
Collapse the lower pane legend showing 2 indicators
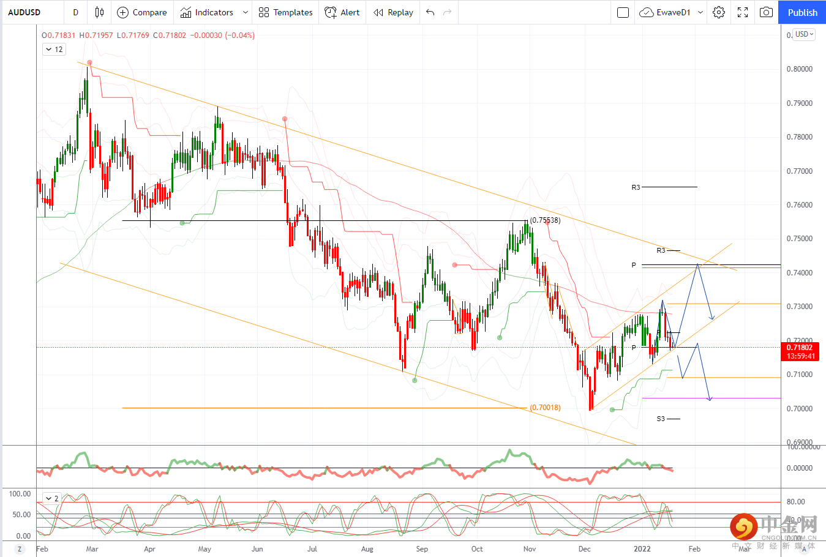[52, 498]
